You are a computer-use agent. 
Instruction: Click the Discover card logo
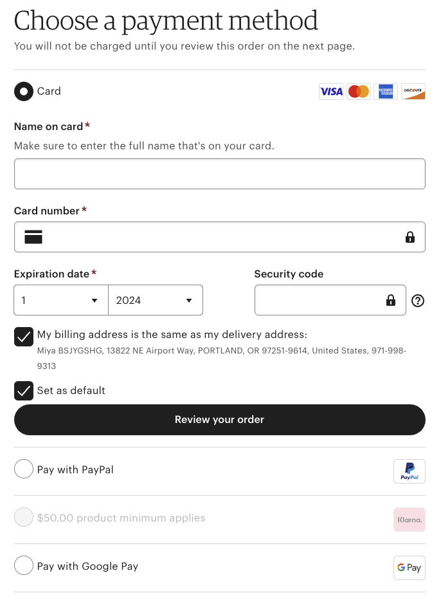pos(413,91)
